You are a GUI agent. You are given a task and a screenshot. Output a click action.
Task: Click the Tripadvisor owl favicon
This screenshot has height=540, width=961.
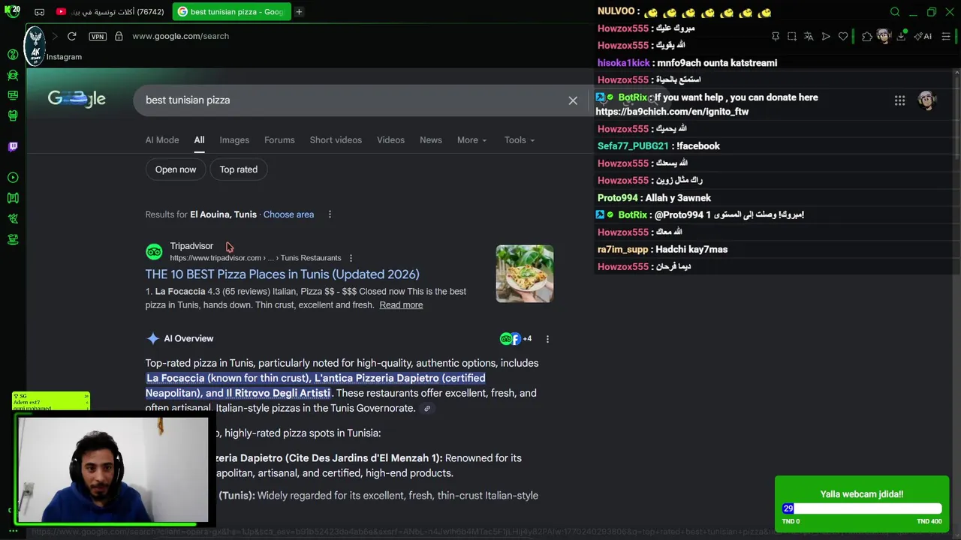pyautogui.click(x=154, y=252)
